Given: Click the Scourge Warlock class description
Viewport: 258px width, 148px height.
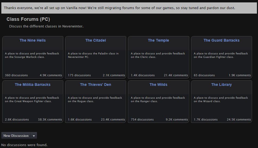Looking at the screenshot, I should (32, 55).
